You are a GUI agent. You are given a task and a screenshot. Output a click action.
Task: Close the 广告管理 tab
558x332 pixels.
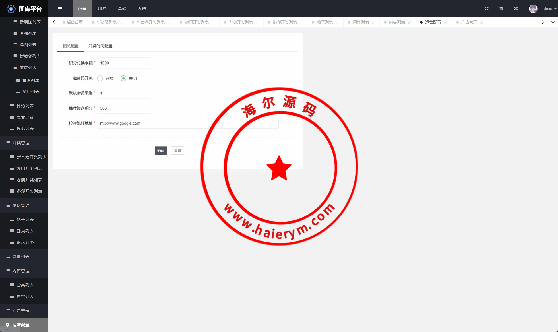(481, 22)
